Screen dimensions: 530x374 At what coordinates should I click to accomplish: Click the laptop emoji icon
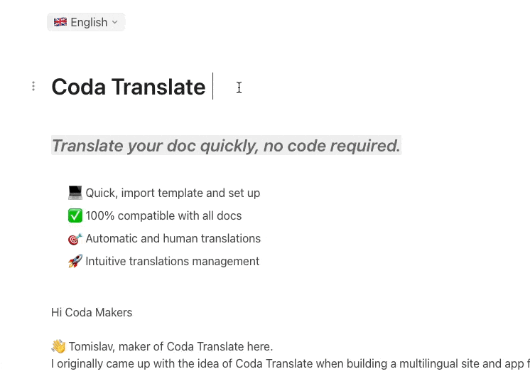coord(75,193)
